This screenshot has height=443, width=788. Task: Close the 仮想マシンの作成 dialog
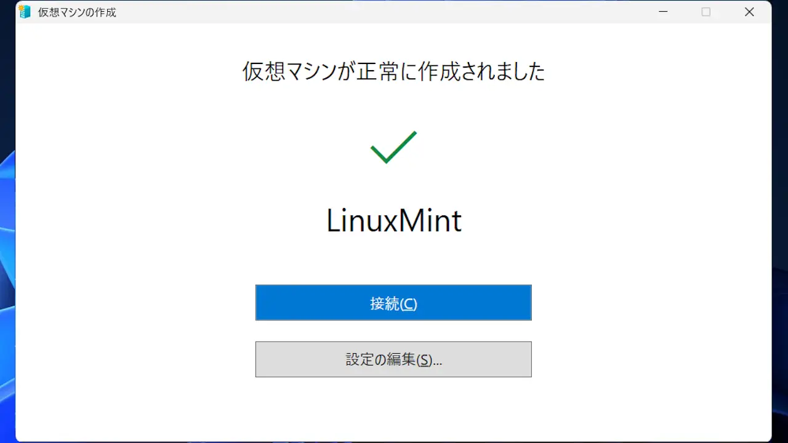749,12
